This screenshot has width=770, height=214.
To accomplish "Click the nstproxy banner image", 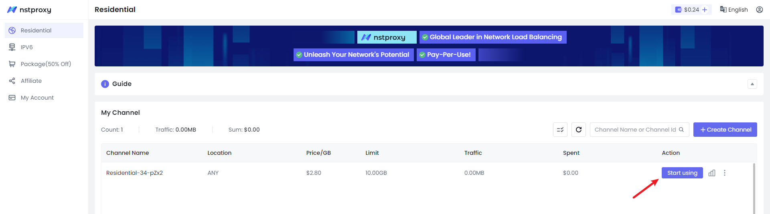I will (x=429, y=46).
